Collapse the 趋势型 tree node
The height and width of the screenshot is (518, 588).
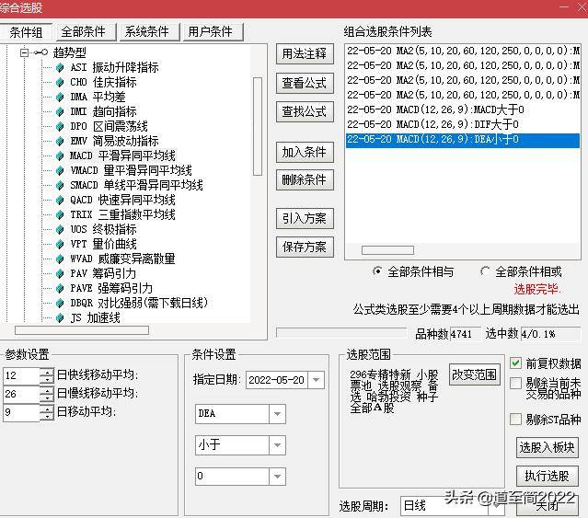pos(24,52)
